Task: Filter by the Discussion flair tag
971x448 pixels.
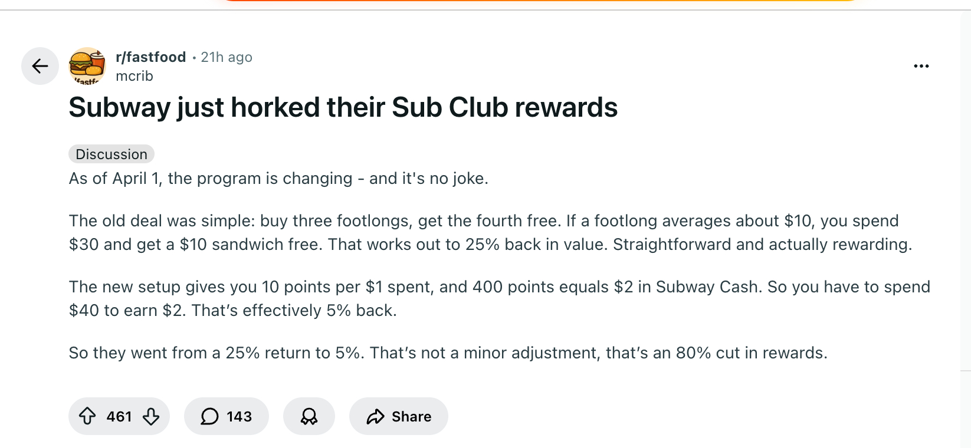Action: pos(111,154)
